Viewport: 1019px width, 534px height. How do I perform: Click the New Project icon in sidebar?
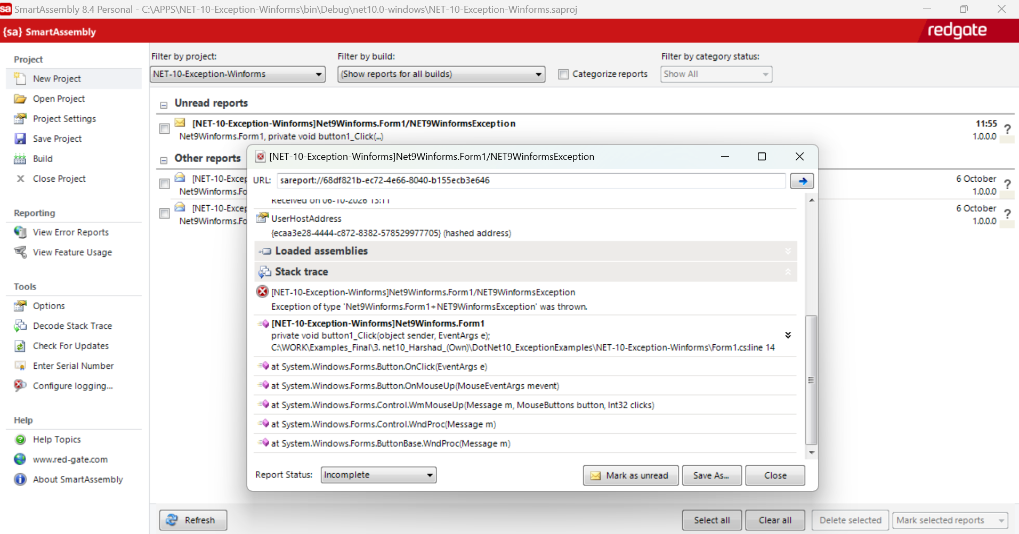20,79
